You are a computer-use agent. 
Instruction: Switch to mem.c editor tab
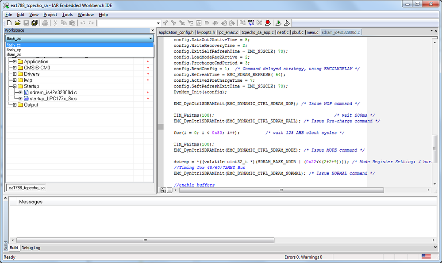click(x=313, y=32)
